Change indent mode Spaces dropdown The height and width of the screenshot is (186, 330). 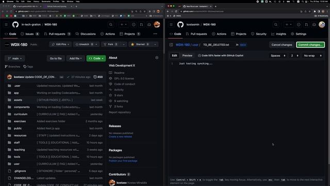pyautogui.click(x=278, y=56)
